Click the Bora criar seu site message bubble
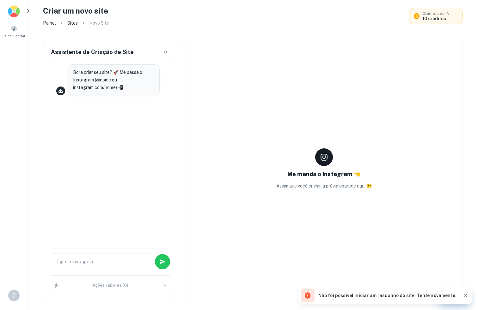The image size is (478, 310). [113, 80]
